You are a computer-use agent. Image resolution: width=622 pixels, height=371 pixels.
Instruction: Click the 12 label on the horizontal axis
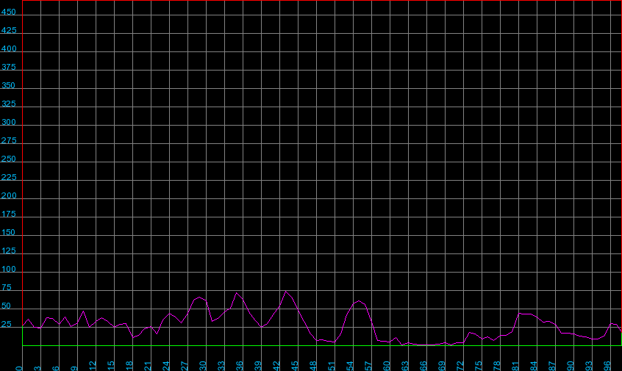(x=93, y=366)
